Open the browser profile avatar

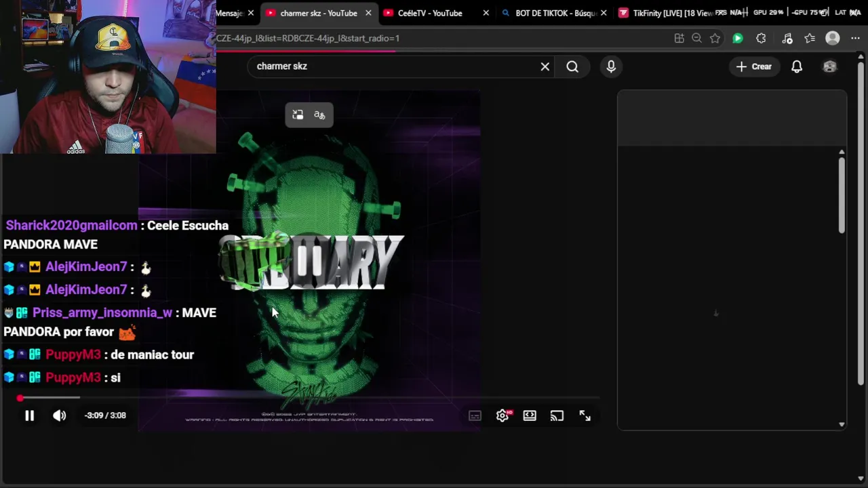click(x=833, y=39)
